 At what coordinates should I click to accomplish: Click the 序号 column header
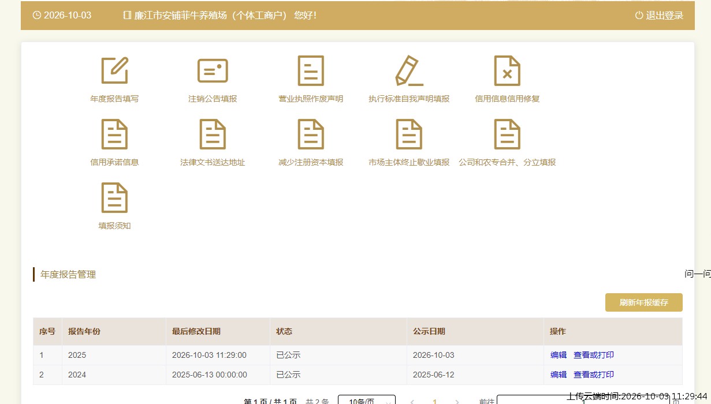(x=47, y=331)
